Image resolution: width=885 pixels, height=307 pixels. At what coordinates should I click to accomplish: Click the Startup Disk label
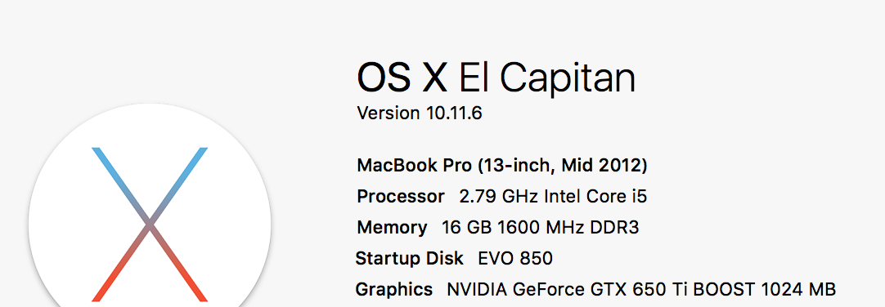point(409,259)
